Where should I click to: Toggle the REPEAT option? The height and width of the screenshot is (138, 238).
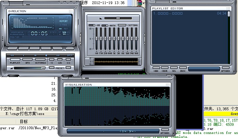(63, 21)
